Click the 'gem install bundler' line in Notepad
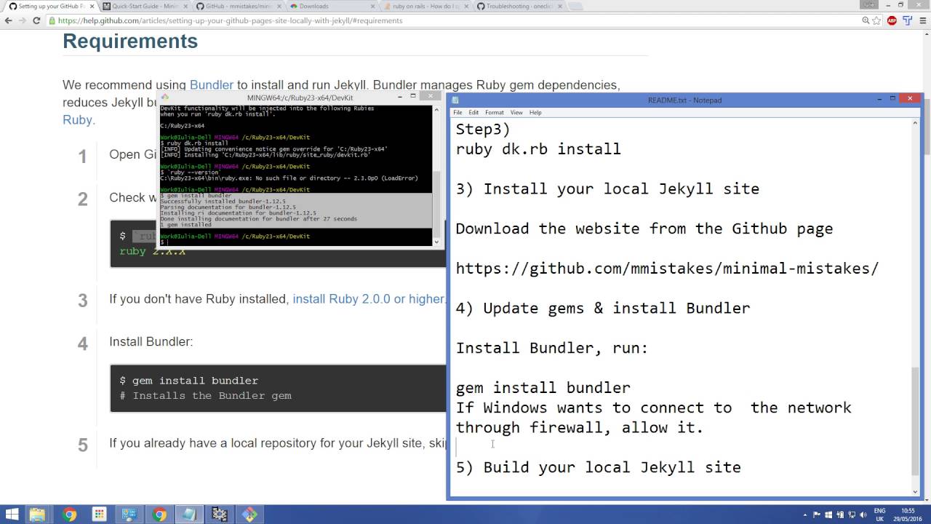Screen dimensions: 931x524 click(543, 388)
